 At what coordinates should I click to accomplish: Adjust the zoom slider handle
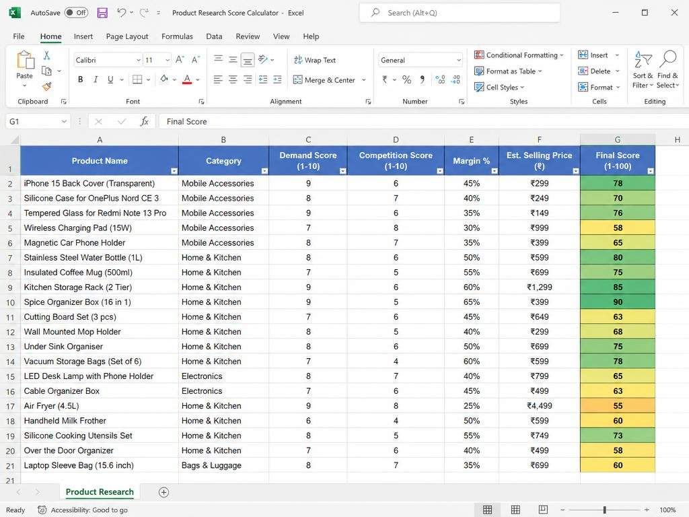coord(605,510)
